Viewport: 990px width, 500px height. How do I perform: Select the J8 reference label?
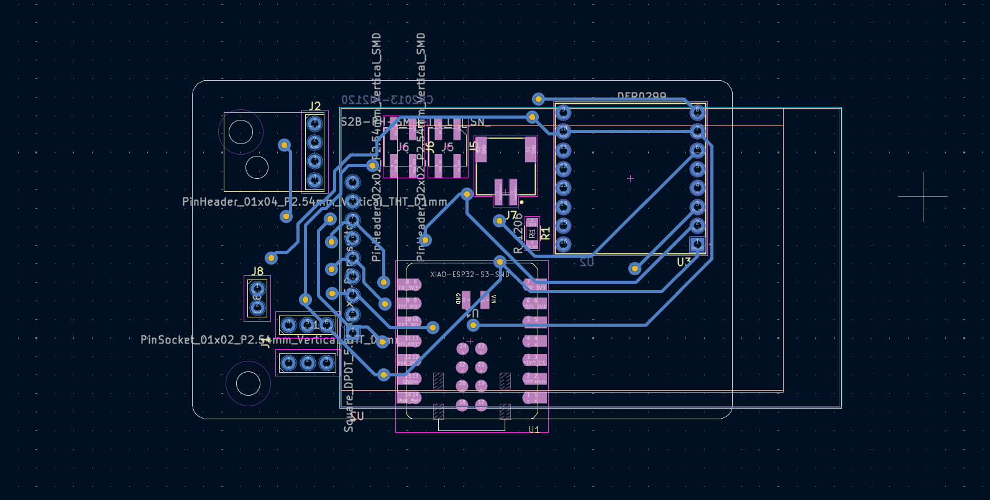pyautogui.click(x=257, y=271)
